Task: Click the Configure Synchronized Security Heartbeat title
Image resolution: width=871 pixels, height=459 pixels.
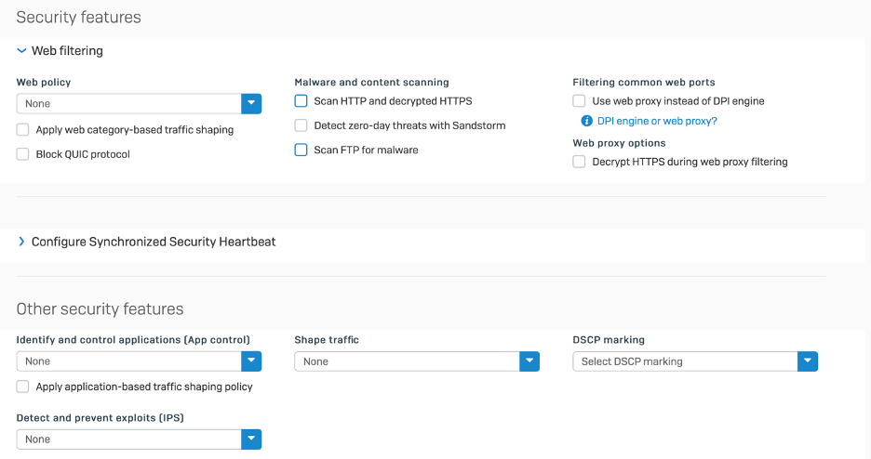Action: [x=154, y=242]
